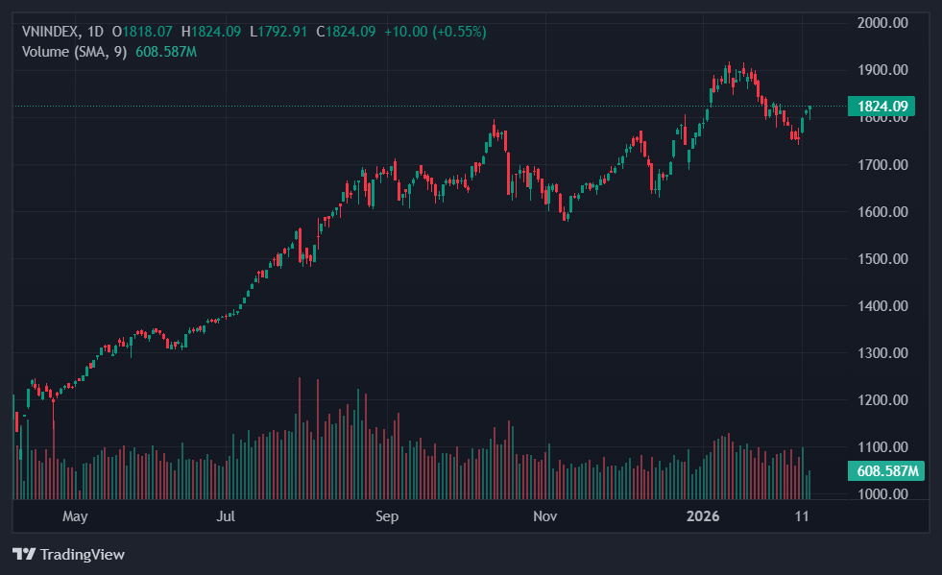
Task: Select the Volume (SMA, 9) indicator title
Action: [74, 51]
